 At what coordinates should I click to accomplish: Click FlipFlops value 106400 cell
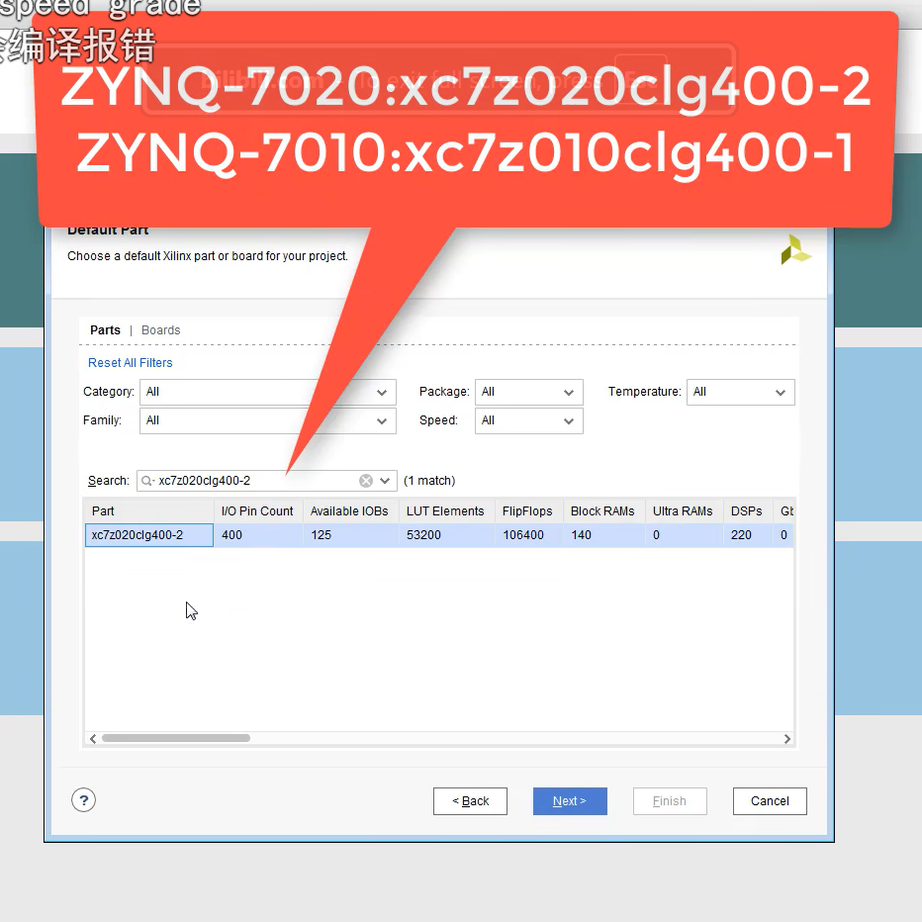point(528,535)
